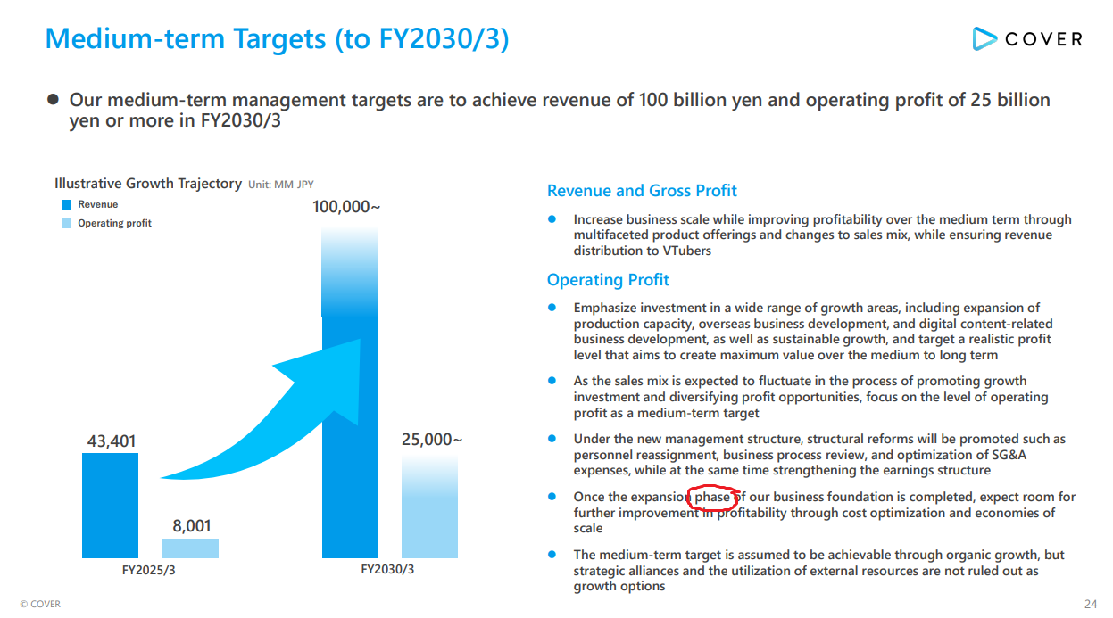Click the bullet starting 'Increase business scale'
The height and width of the screenshot is (618, 1113).
coord(823,235)
